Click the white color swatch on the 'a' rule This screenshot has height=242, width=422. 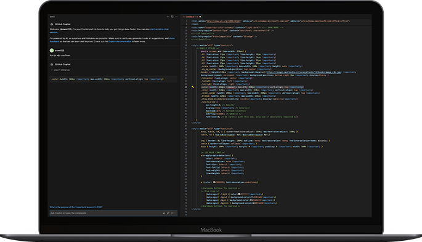tap(214, 182)
